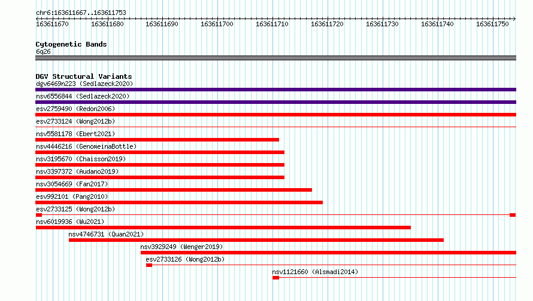Click ruler position 163611740
Viewport: 533px width, 301px height.
[438, 24]
